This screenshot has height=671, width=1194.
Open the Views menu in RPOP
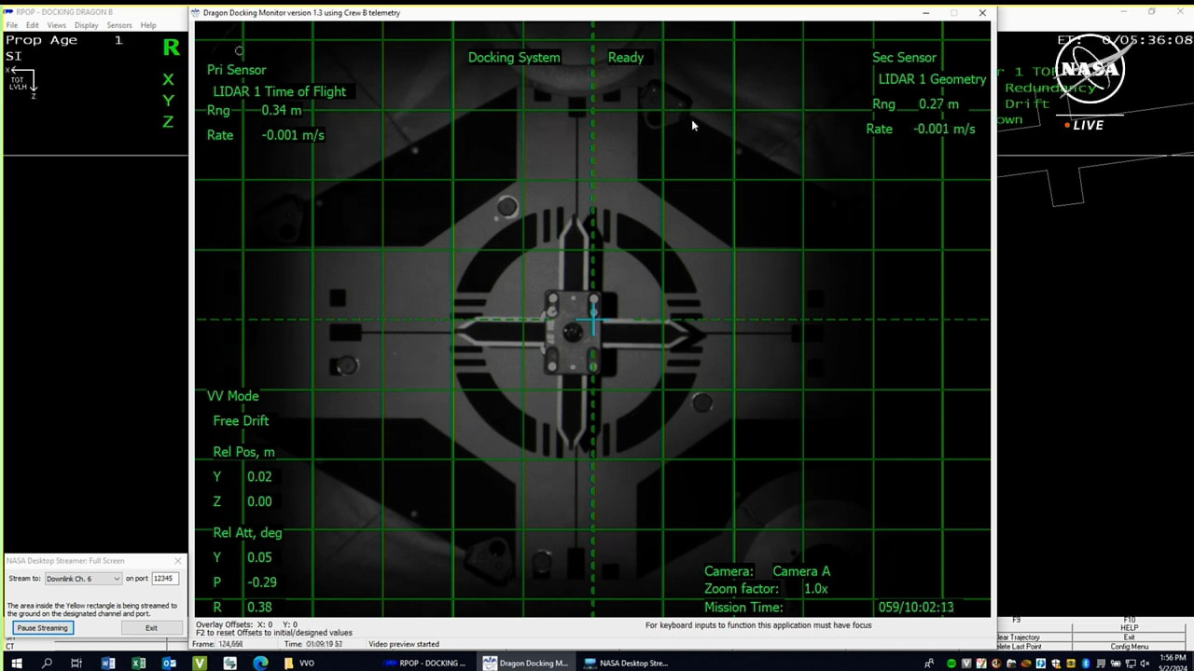point(57,25)
